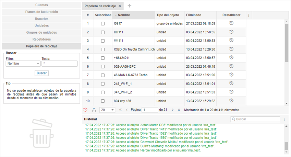
Task: Close the Papelera de reciclaje tab
Action: point(120,6)
